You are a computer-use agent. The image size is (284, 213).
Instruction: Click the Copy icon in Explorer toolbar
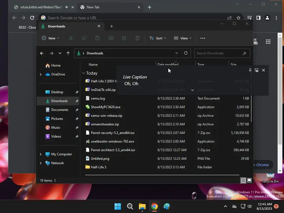coord(84,38)
